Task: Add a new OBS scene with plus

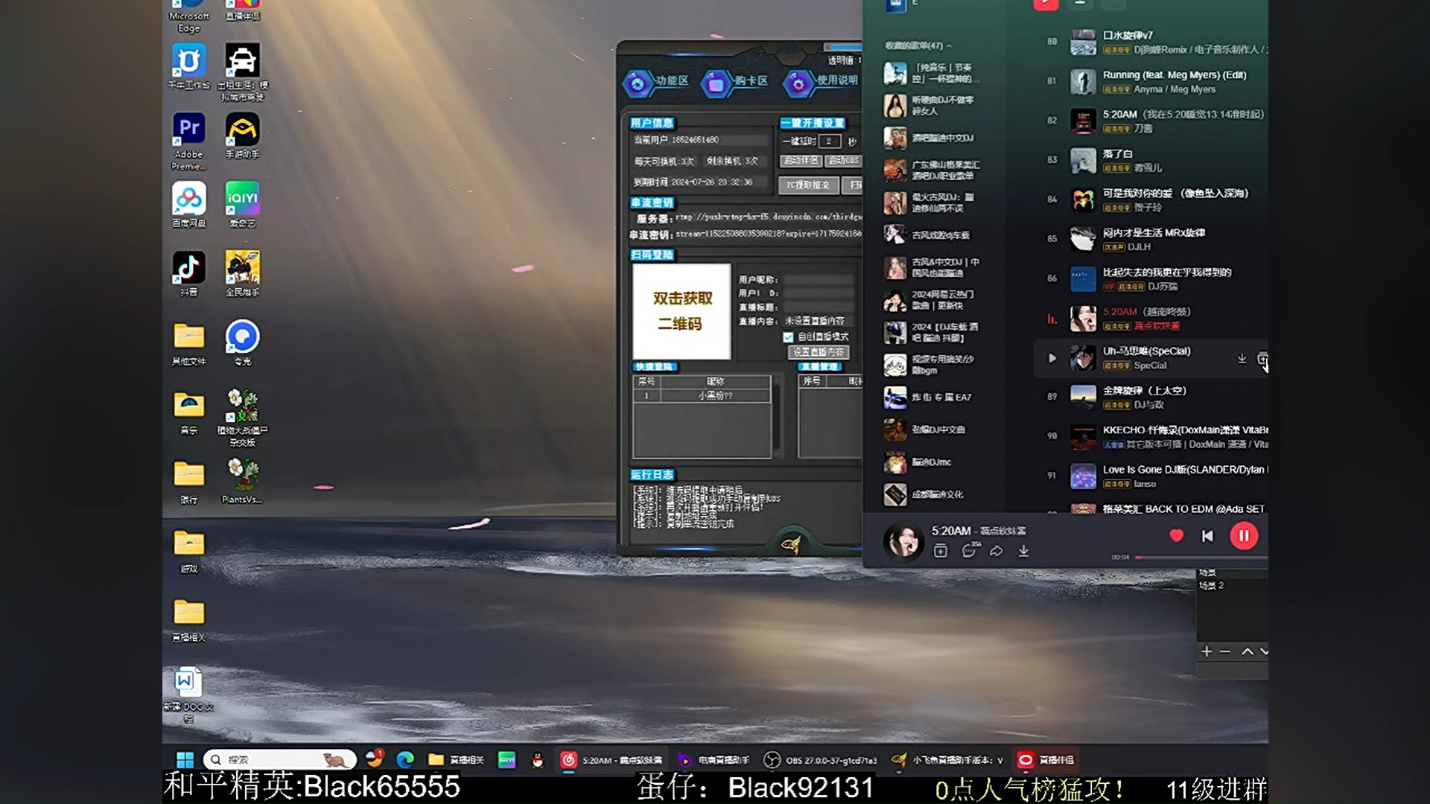Action: click(x=1207, y=651)
